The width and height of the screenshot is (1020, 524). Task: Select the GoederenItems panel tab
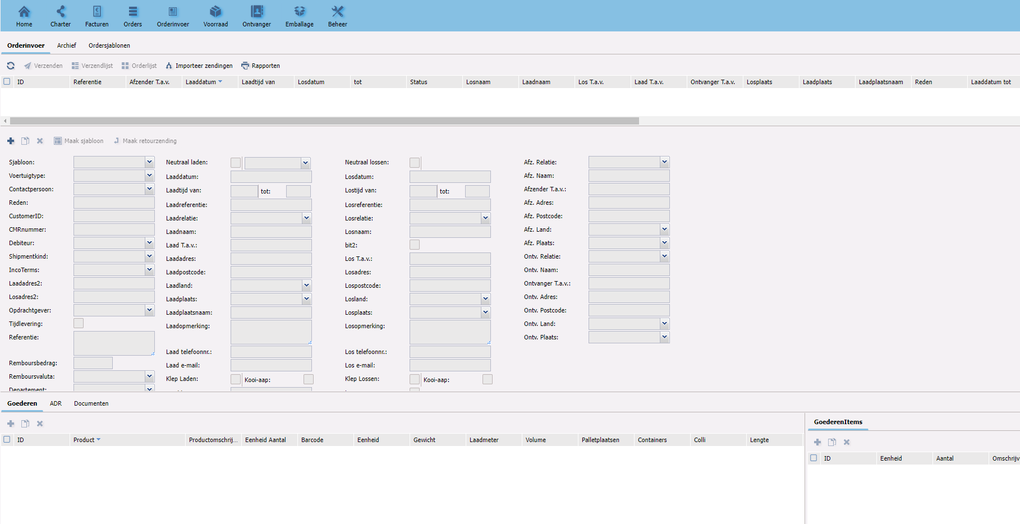point(838,422)
